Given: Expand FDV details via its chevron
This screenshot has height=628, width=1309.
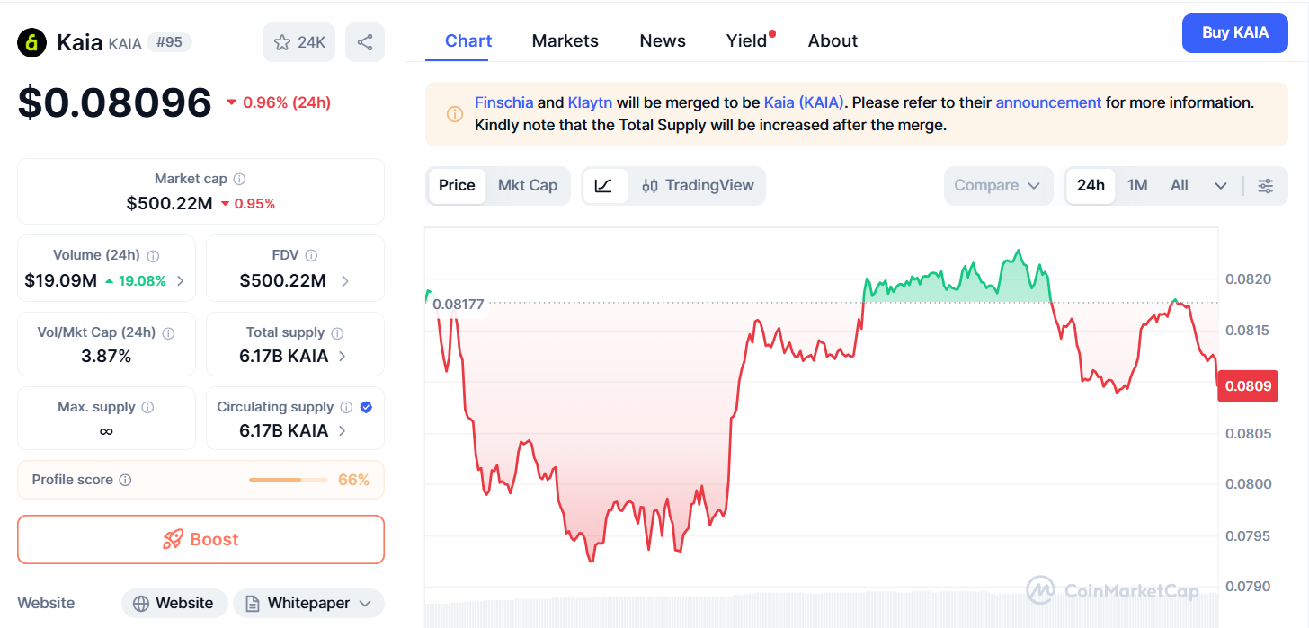Looking at the screenshot, I should 344,280.
